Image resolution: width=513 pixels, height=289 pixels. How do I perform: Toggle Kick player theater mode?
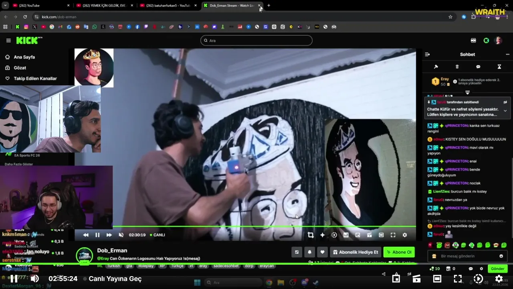381,235
